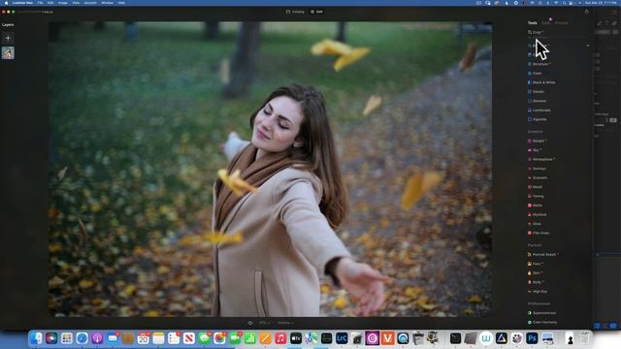Open the Image menu

point(62,3)
